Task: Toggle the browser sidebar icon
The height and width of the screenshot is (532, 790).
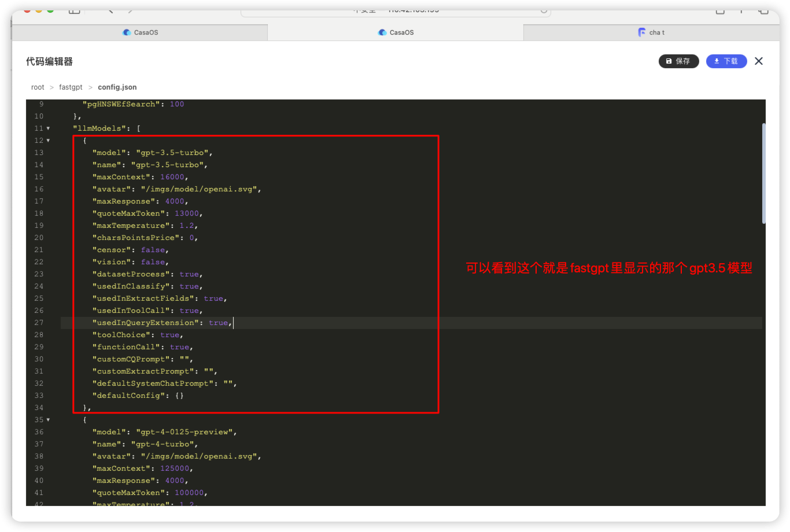Action: click(75, 10)
